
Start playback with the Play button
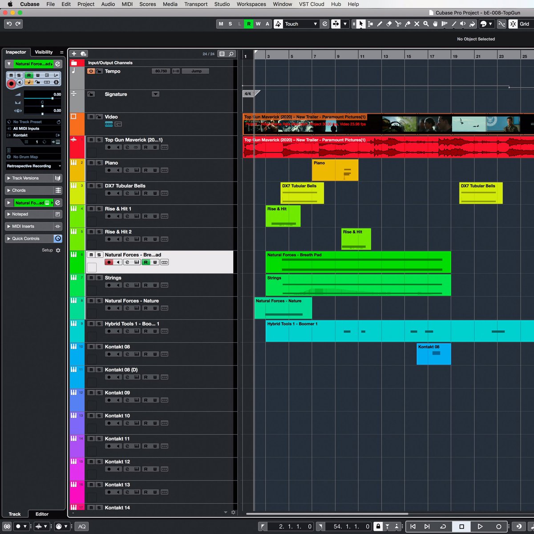(x=480, y=526)
